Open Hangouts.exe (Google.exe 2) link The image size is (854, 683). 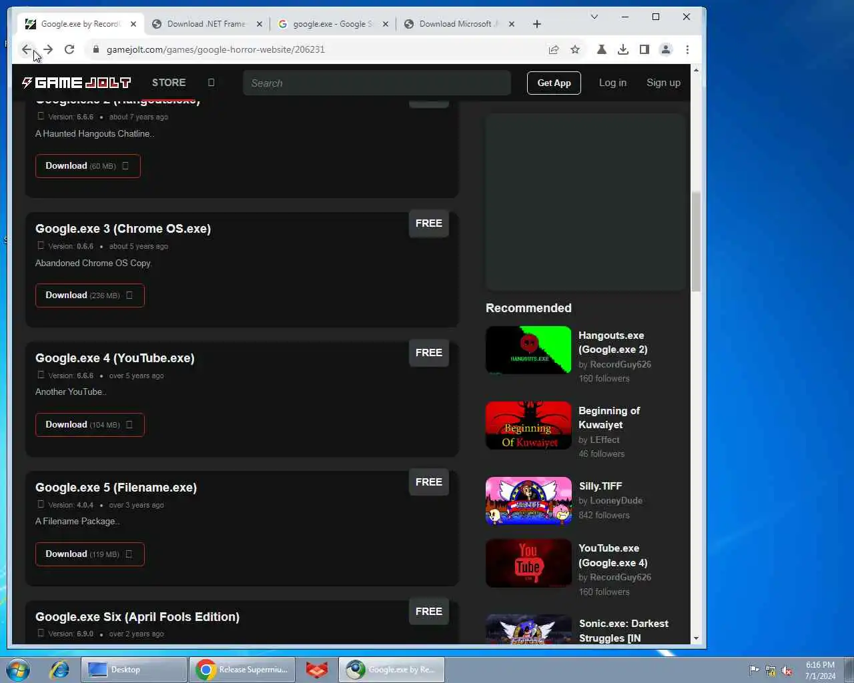click(612, 342)
